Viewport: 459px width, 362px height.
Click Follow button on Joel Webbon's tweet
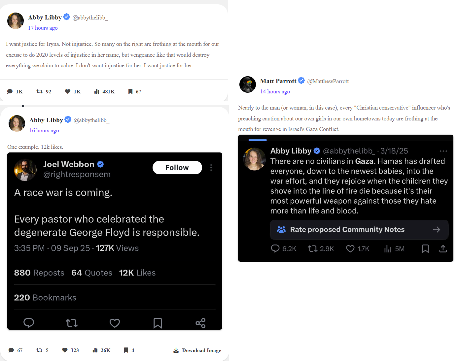pos(177,168)
